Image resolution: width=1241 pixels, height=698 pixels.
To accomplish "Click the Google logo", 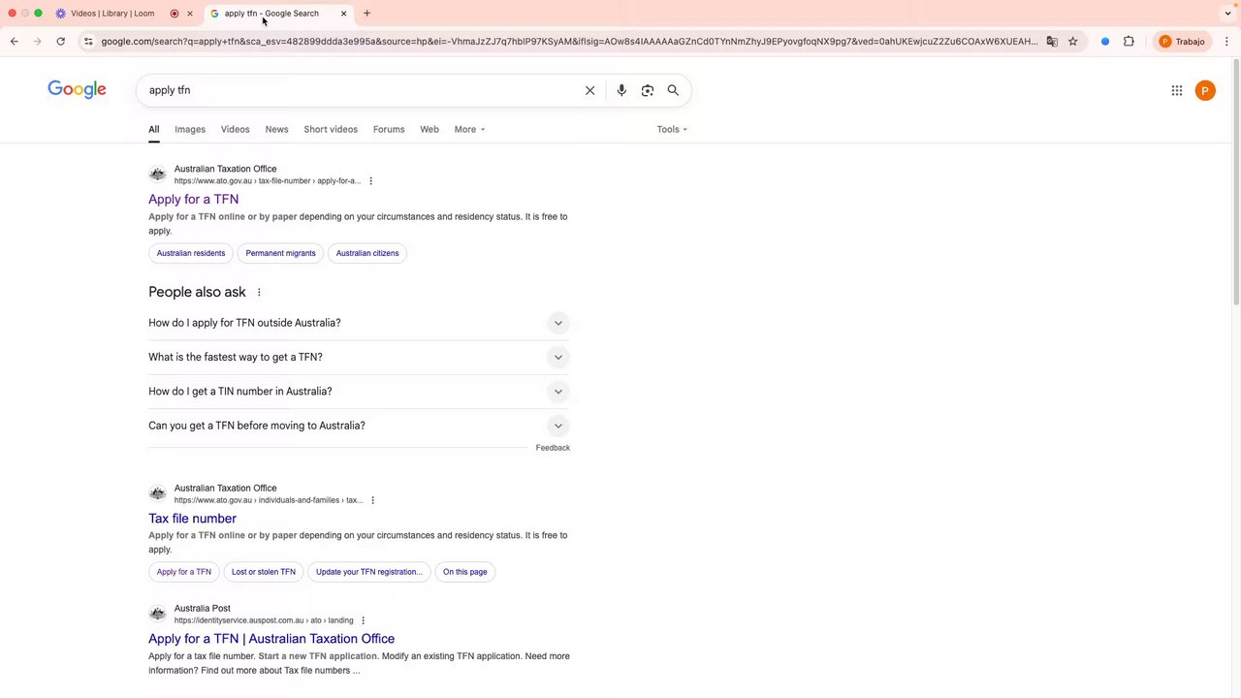I will point(77,90).
